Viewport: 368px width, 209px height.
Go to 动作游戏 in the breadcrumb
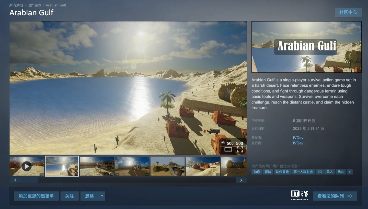34,5
